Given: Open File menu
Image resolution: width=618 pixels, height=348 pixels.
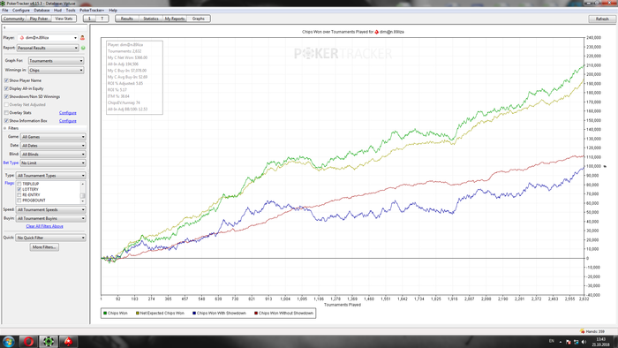Looking at the screenshot, I should [x=5, y=11].
